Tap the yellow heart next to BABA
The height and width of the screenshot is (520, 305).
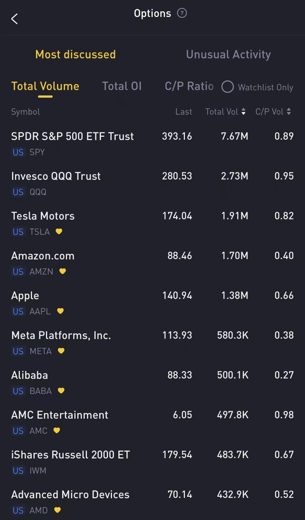tap(61, 391)
